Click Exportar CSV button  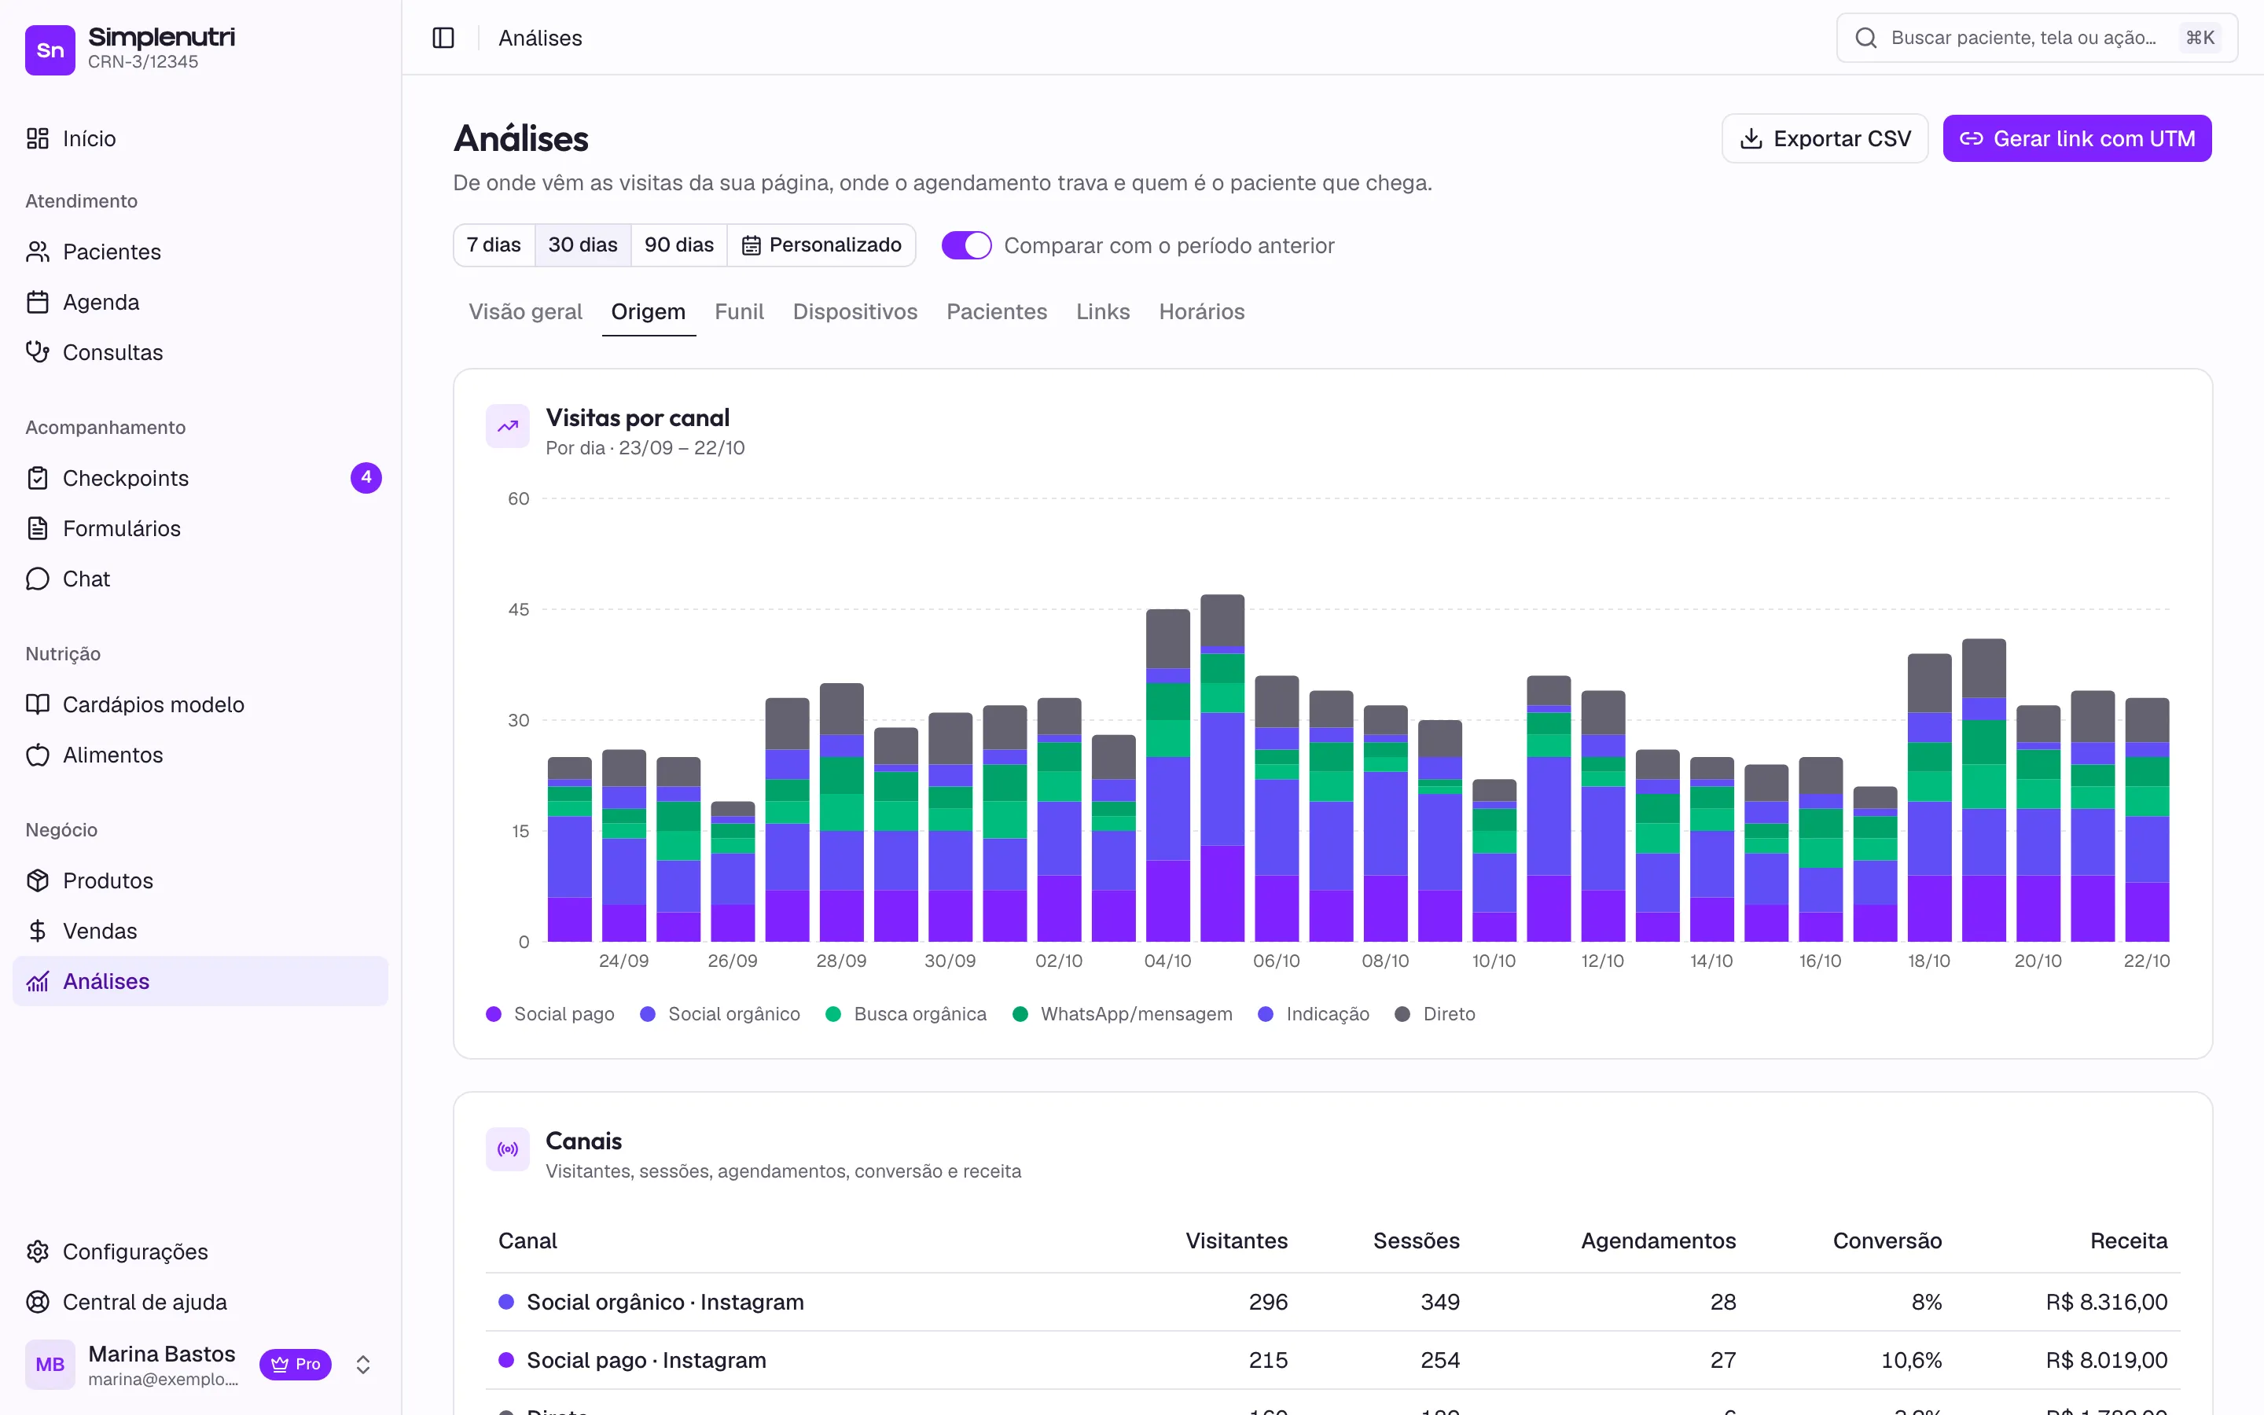pyautogui.click(x=1825, y=138)
